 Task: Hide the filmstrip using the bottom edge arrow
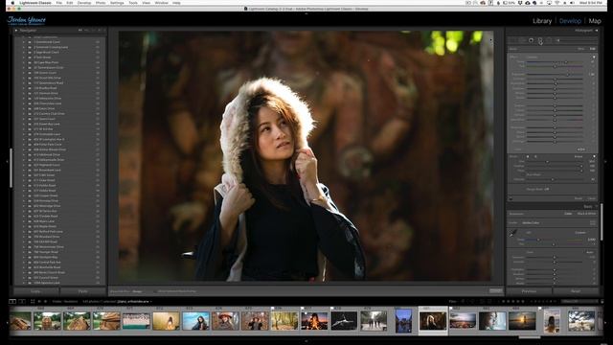point(306,341)
